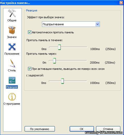Select the Стиль brush icon

tap(12, 63)
